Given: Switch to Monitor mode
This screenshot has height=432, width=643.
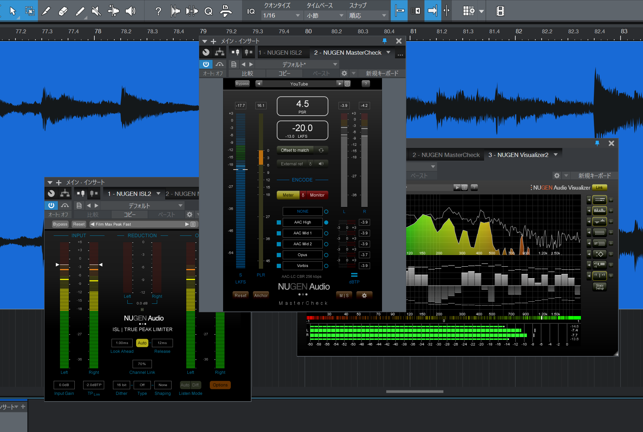Looking at the screenshot, I should [317, 195].
